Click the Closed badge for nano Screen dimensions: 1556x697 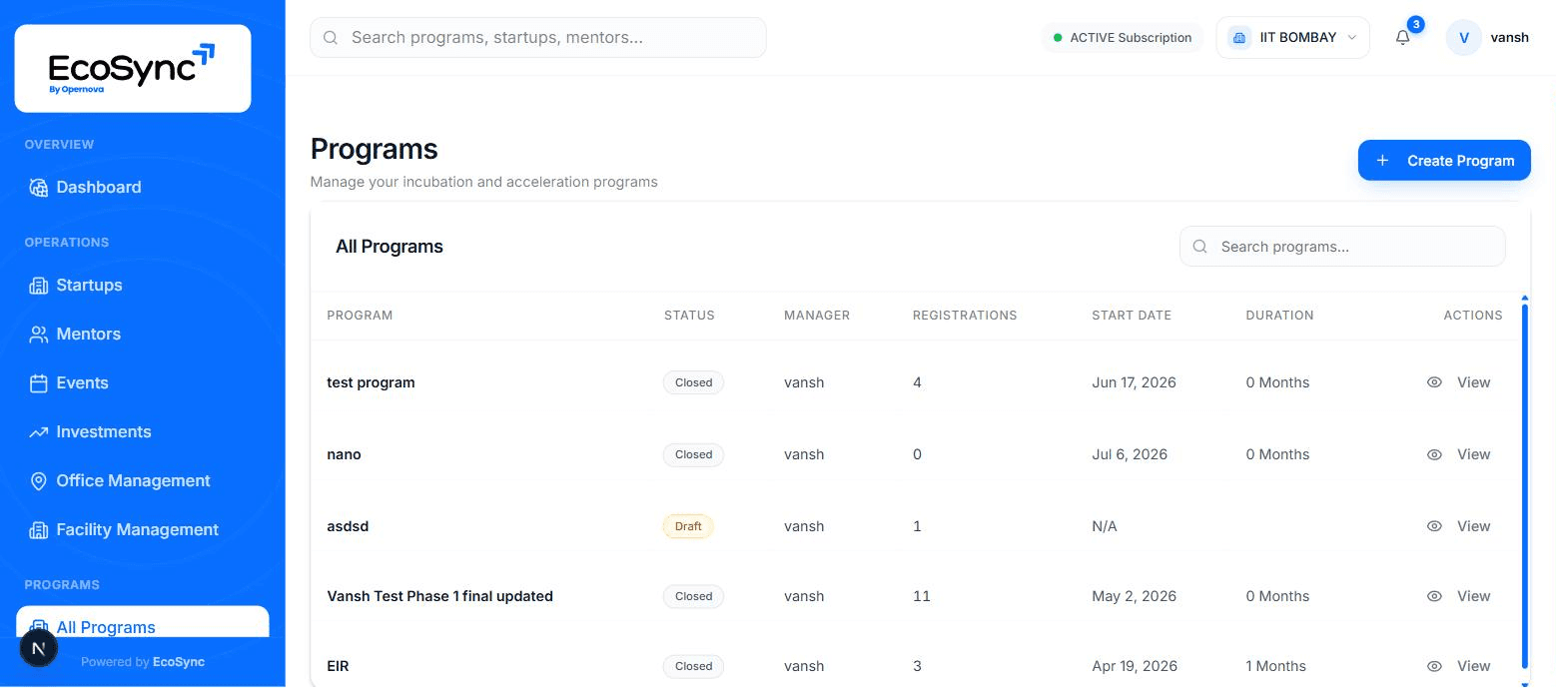pos(693,454)
